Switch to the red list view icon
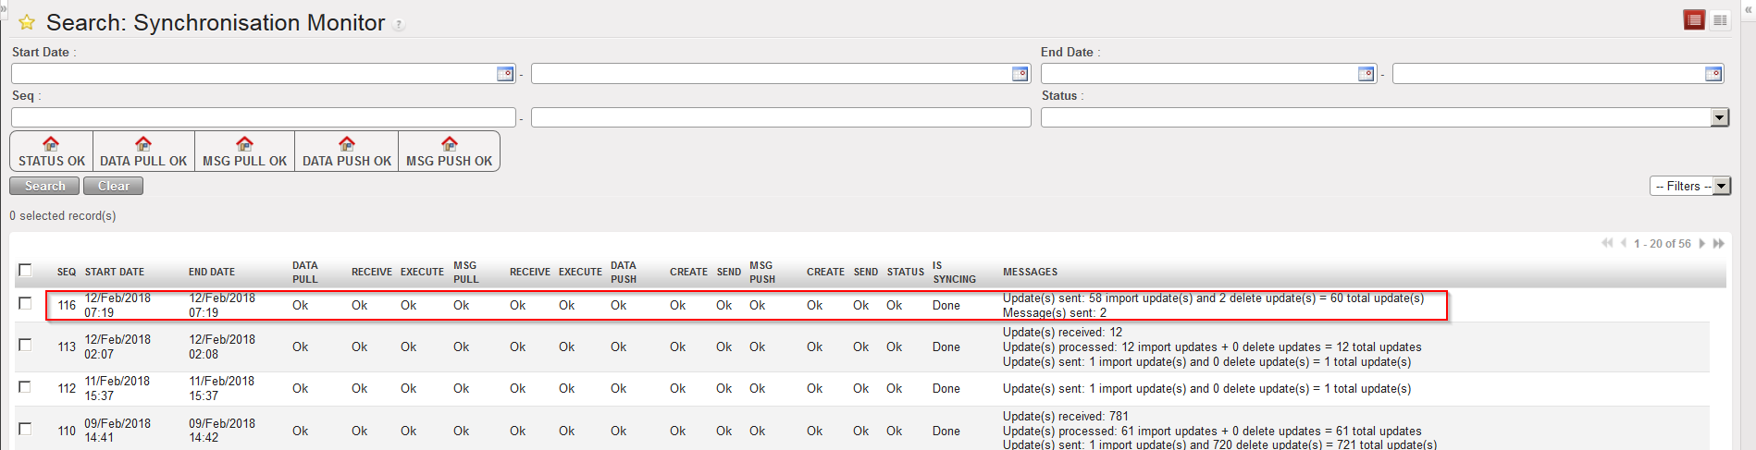 1694,20
